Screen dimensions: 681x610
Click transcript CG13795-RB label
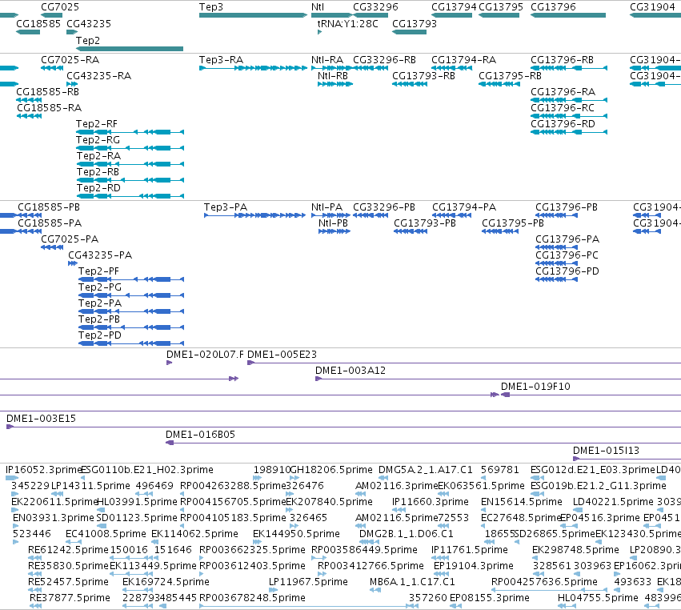coord(510,76)
